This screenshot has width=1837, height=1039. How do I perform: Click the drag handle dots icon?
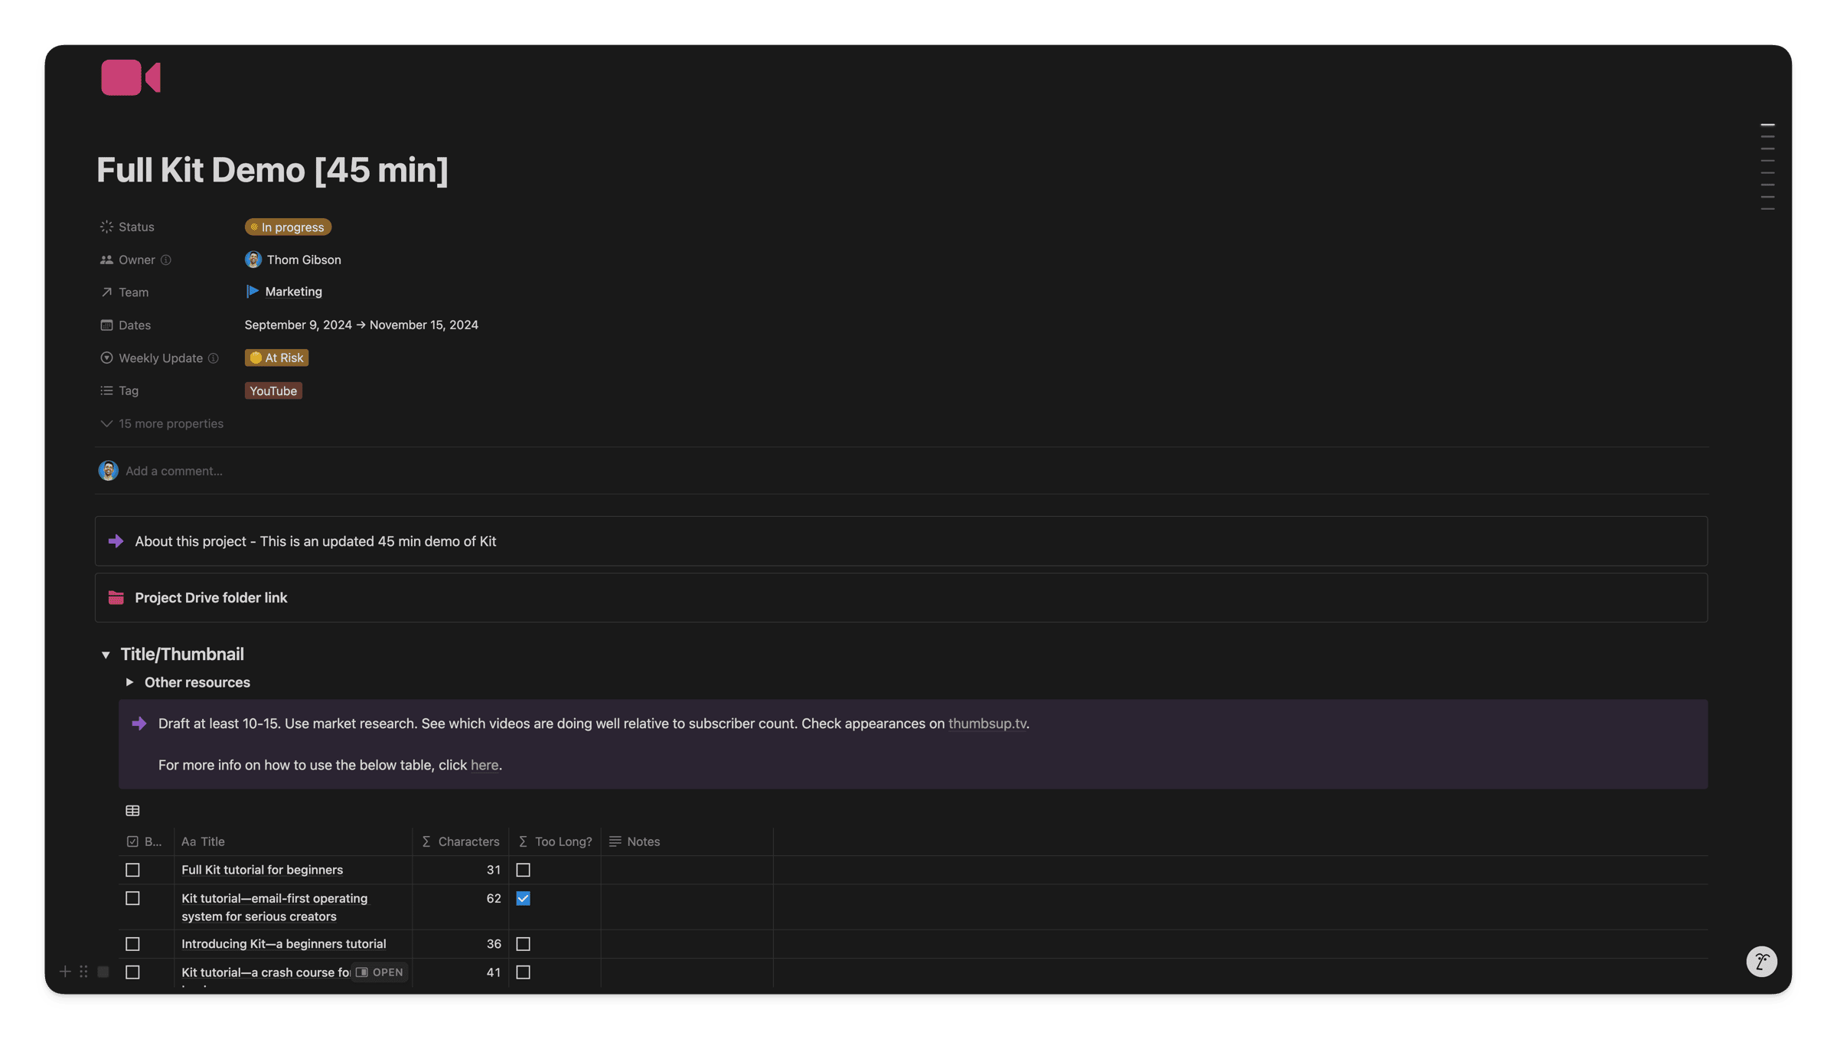(83, 972)
